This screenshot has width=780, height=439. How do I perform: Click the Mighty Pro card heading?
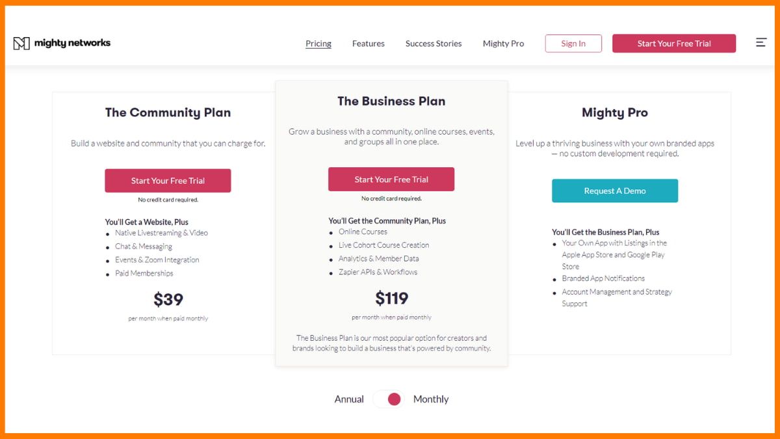click(x=615, y=113)
